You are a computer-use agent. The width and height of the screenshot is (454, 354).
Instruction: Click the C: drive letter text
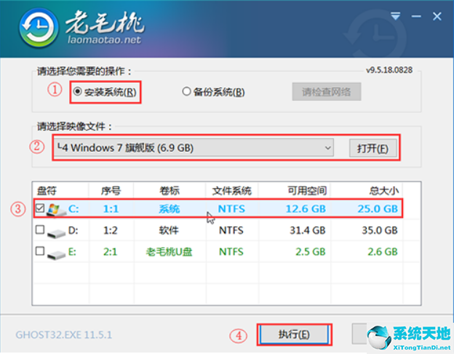[x=73, y=209]
